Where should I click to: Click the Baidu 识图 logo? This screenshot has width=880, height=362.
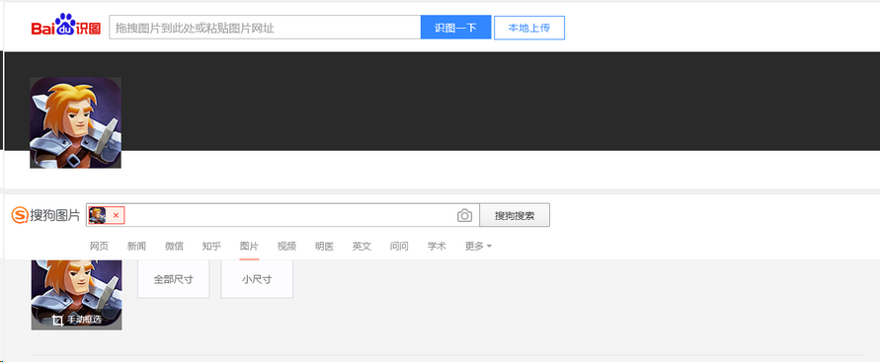point(65,26)
